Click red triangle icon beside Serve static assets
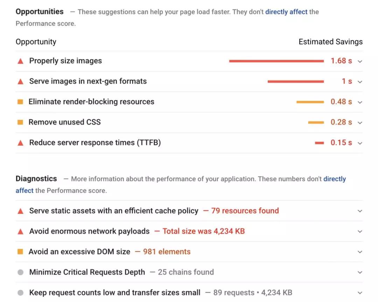This screenshot has height=302, width=378. click(20, 211)
